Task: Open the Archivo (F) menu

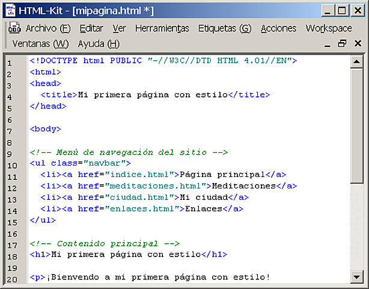Action: click(x=48, y=28)
